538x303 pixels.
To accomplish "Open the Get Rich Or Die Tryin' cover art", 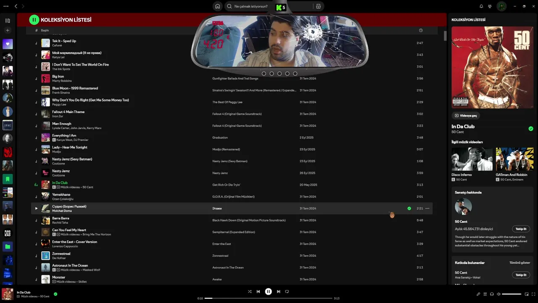I will pyautogui.click(x=493, y=68).
